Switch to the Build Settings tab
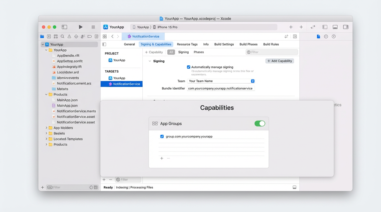The width and height of the screenshot is (381, 212). click(x=224, y=44)
